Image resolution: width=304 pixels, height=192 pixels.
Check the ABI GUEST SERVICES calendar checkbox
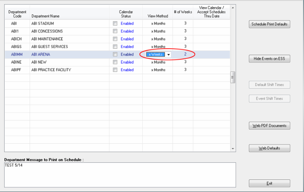(115, 47)
